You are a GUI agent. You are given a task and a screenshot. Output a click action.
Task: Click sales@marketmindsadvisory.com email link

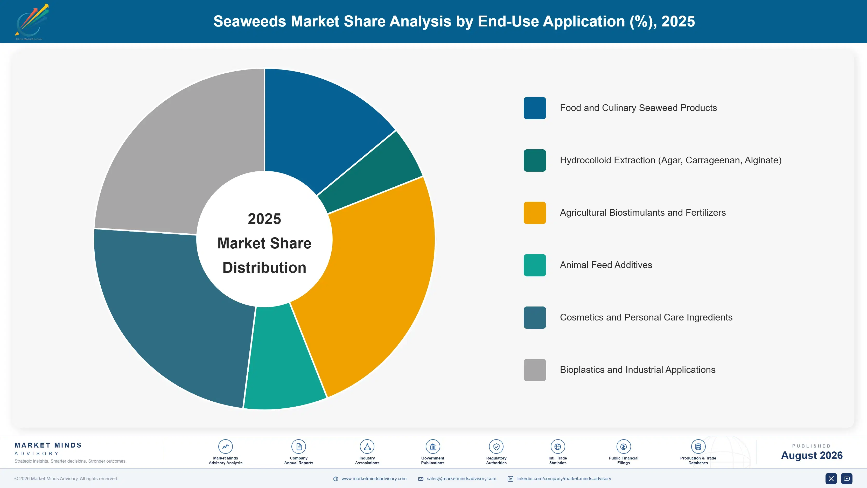click(462, 479)
